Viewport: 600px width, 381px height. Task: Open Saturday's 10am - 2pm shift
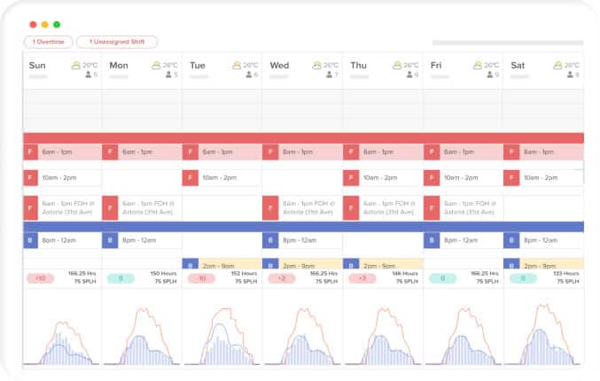pyautogui.click(x=543, y=178)
